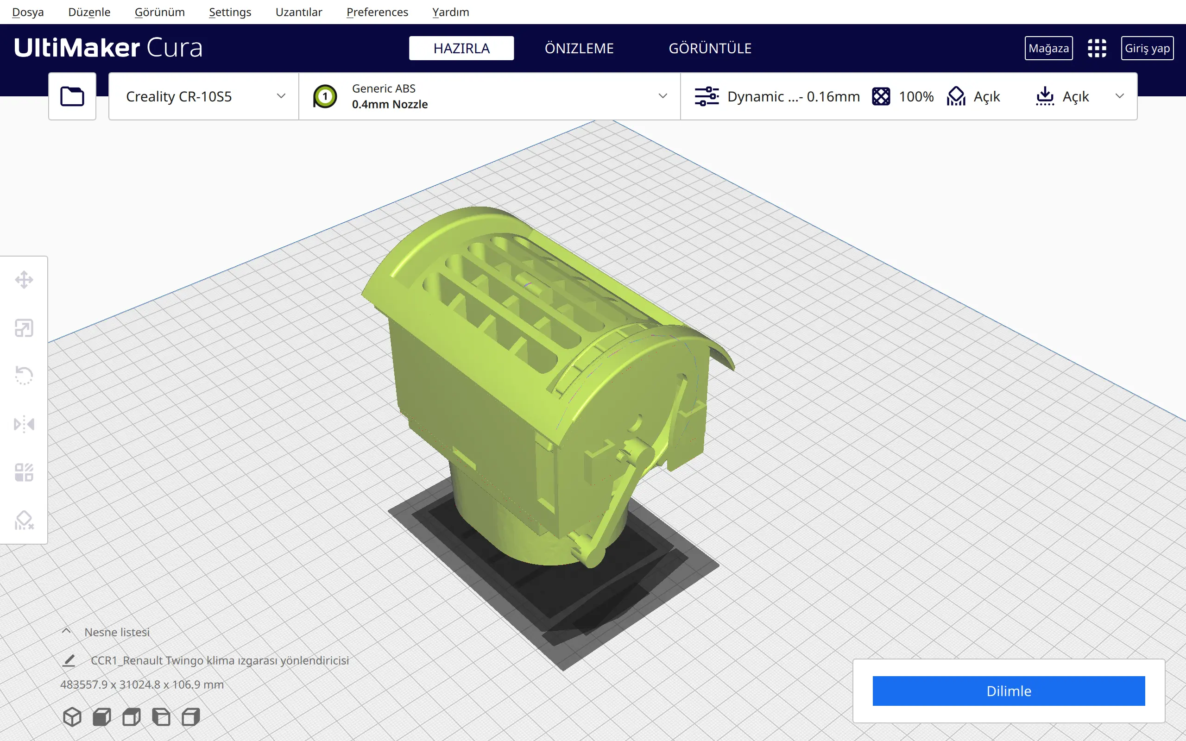Open the Yardım menu
Screen dimensions: 1186x741
[450, 12]
